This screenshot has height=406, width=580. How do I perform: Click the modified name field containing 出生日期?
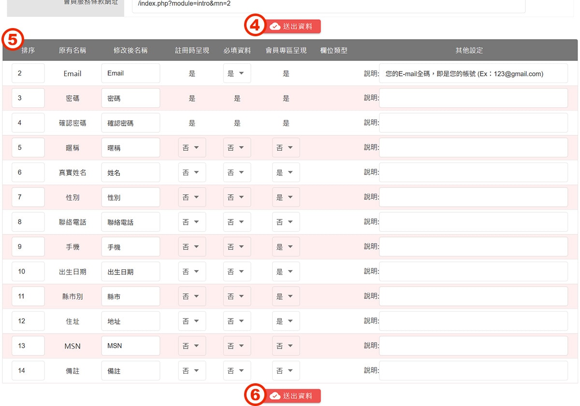tap(130, 272)
